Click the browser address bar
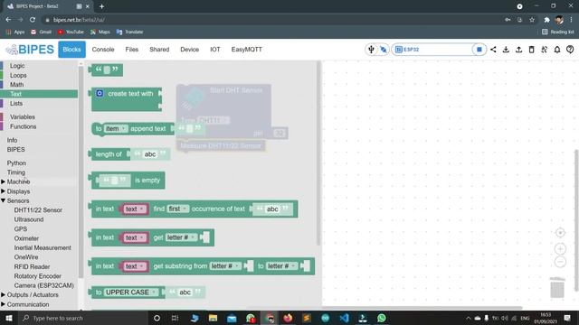This screenshot has height=325, width=579. tap(273, 20)
